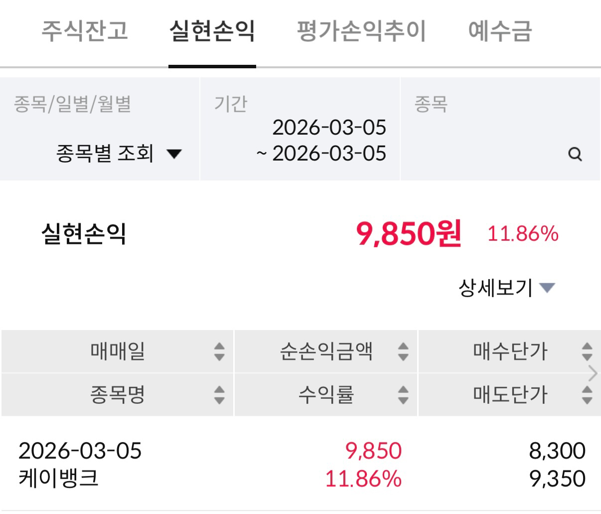The height and width of the screenshot is (514, 601).
Task: Click the 수익률 column header label
Action: 326,395
